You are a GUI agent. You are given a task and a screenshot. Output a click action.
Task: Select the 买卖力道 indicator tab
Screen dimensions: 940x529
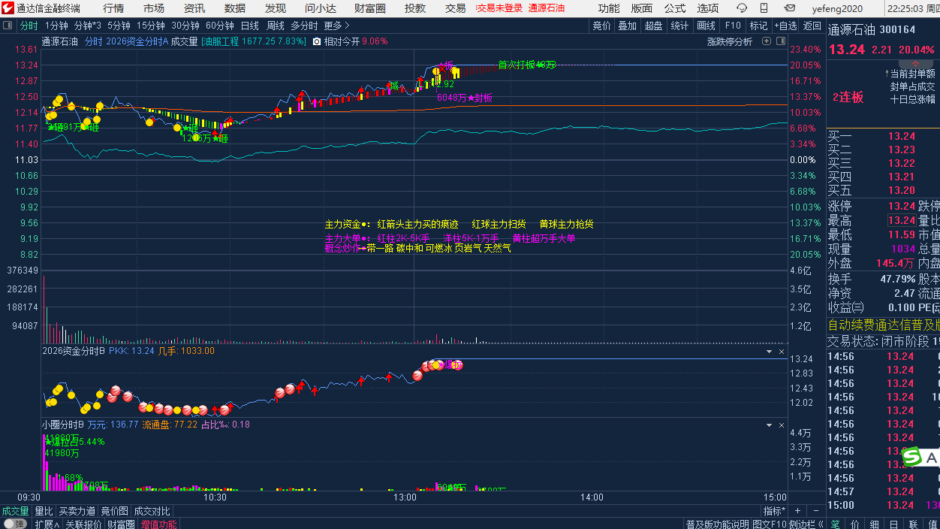[77, 511]
